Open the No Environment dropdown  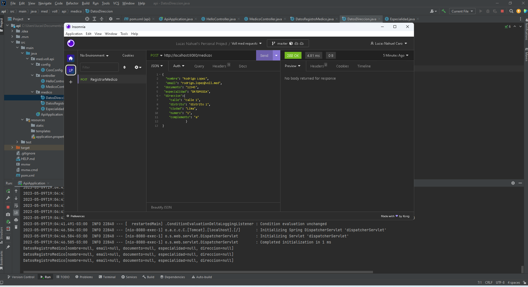pos(94,55)
